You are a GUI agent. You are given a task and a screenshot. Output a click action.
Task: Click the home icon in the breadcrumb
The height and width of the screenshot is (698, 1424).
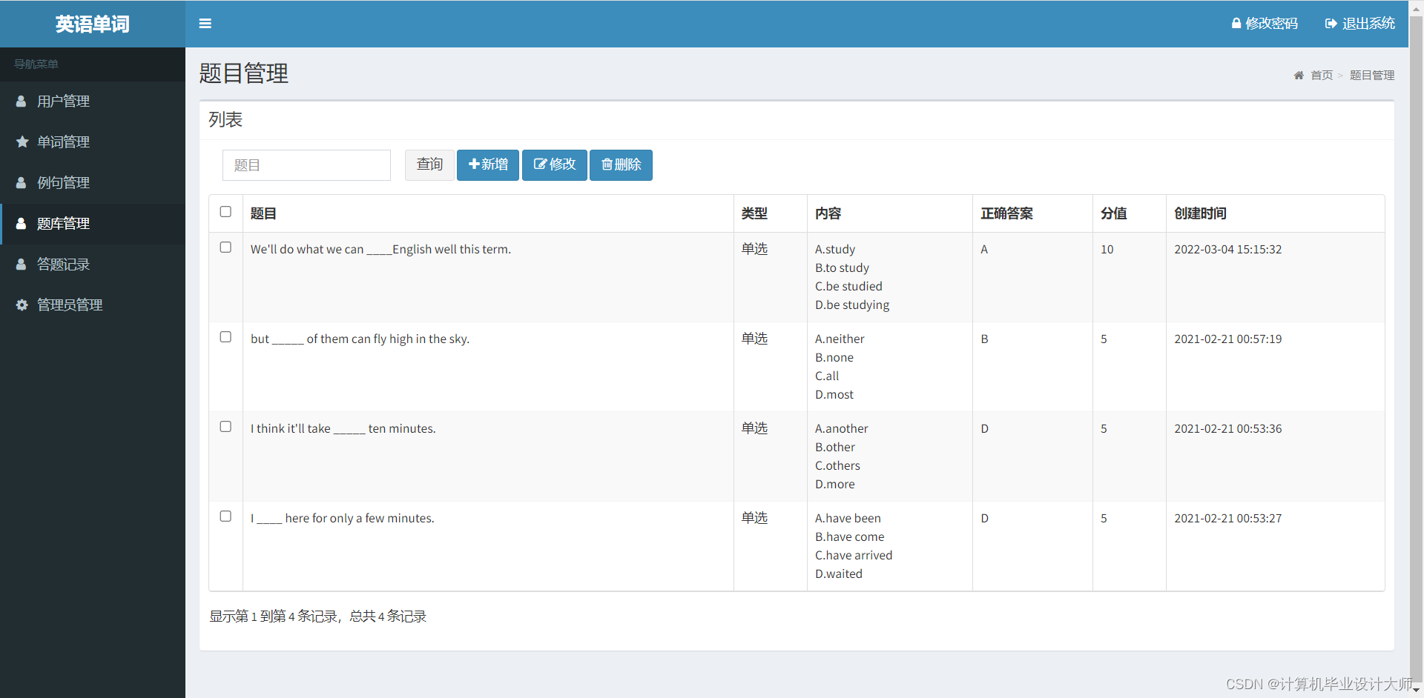coord(1299,75)
